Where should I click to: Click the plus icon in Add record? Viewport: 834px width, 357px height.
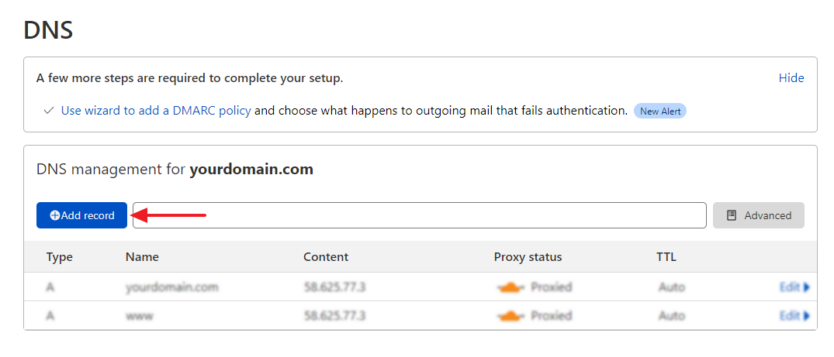point(55,215)
